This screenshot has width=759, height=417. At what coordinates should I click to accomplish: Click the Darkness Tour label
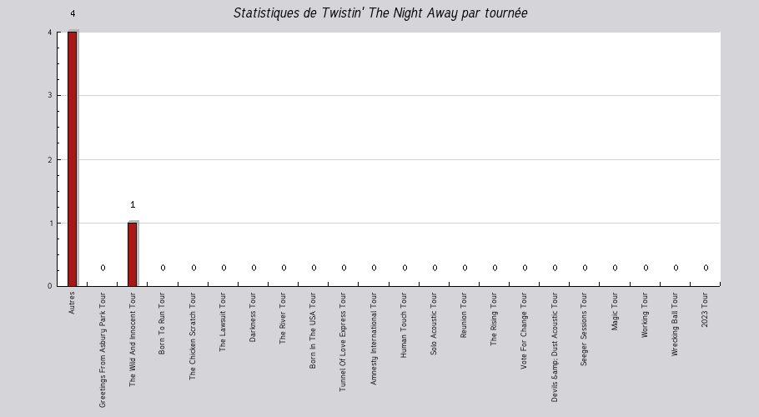(x=252, y=317)
